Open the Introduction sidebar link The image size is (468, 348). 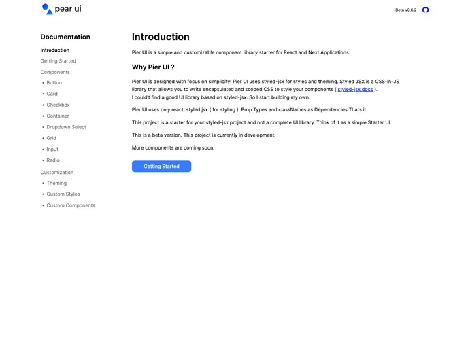click(x=55, y=50)
